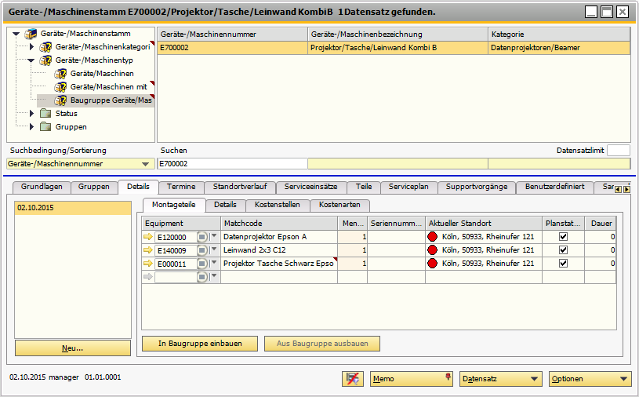Expand the Status tree folder
Screen dimensions: 639x397
[32, 113]
